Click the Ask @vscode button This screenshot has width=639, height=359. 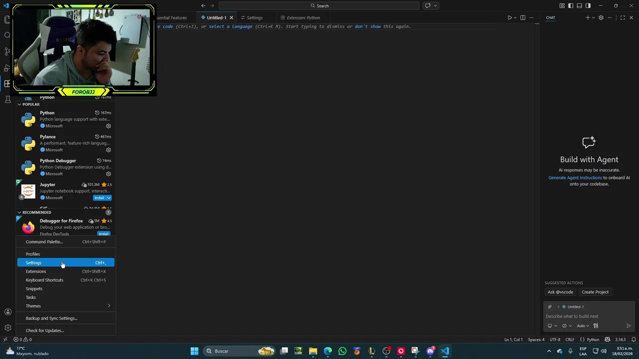(x=560, y=292)
